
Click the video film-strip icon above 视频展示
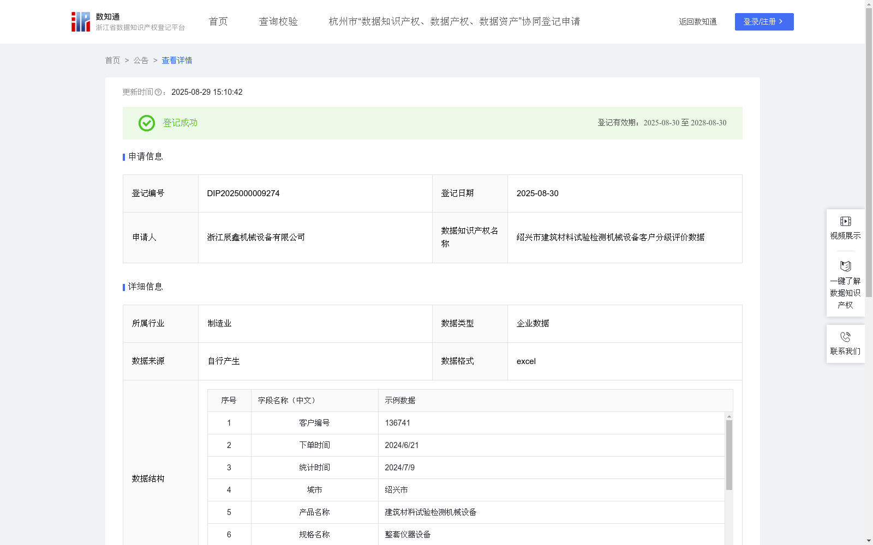(845, 221)
